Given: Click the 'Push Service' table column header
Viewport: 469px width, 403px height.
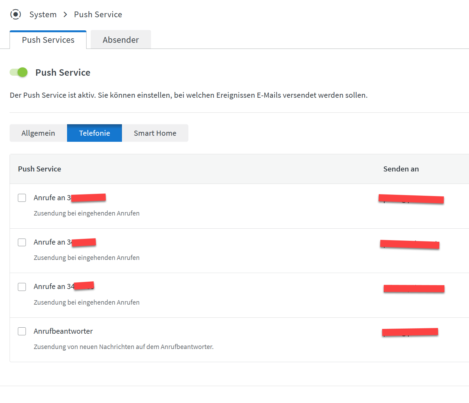Looking at the screenshot, I should (40, 169).
